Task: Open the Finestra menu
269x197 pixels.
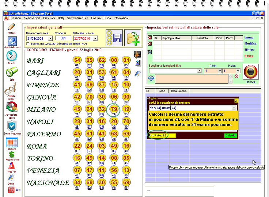Action: [96, 18]
